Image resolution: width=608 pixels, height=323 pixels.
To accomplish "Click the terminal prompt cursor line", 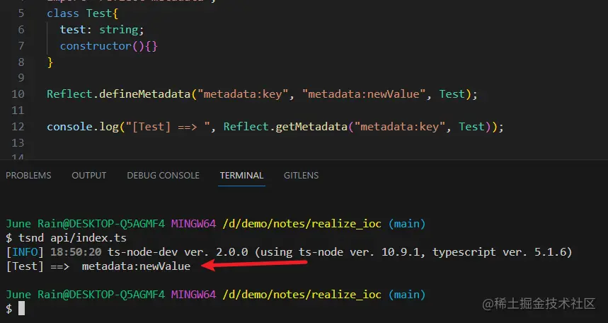I will coord(16,309).
